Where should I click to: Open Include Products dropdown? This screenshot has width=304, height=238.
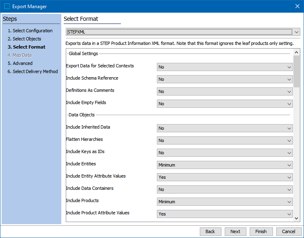(225, 202)
